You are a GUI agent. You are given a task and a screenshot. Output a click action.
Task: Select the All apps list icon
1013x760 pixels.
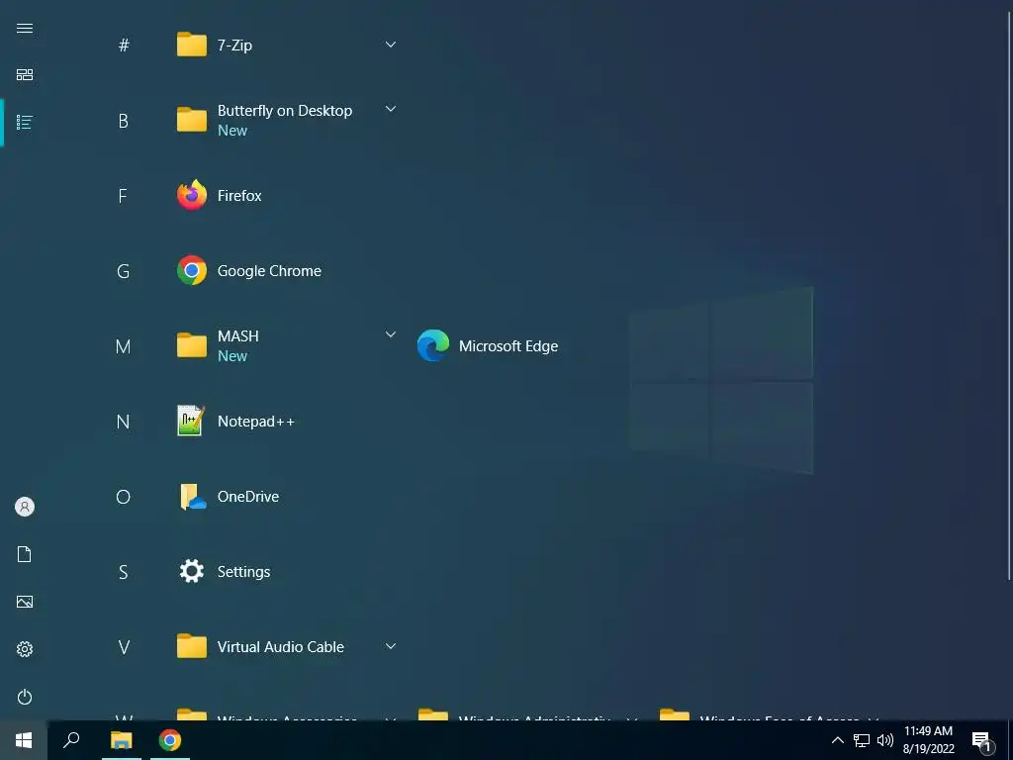point(25,122)
